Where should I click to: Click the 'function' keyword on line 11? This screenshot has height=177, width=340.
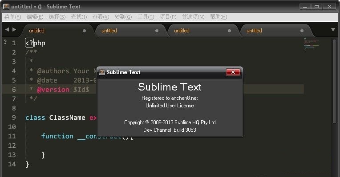(x=57, y=136)
